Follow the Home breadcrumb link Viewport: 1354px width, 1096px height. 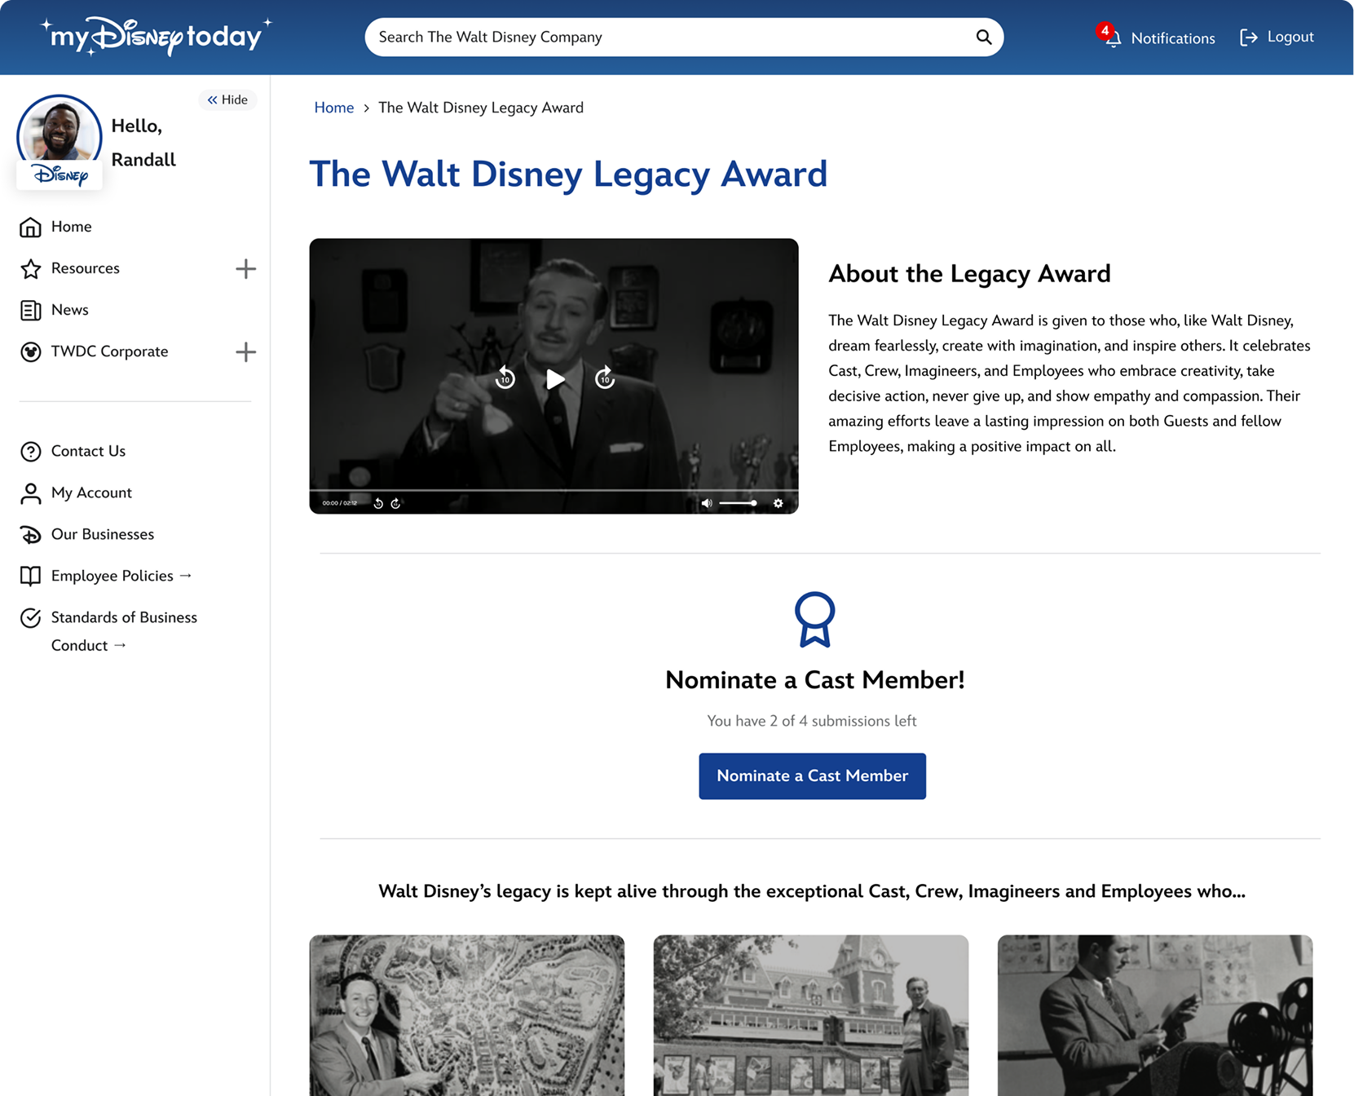[x=333, y=108]
